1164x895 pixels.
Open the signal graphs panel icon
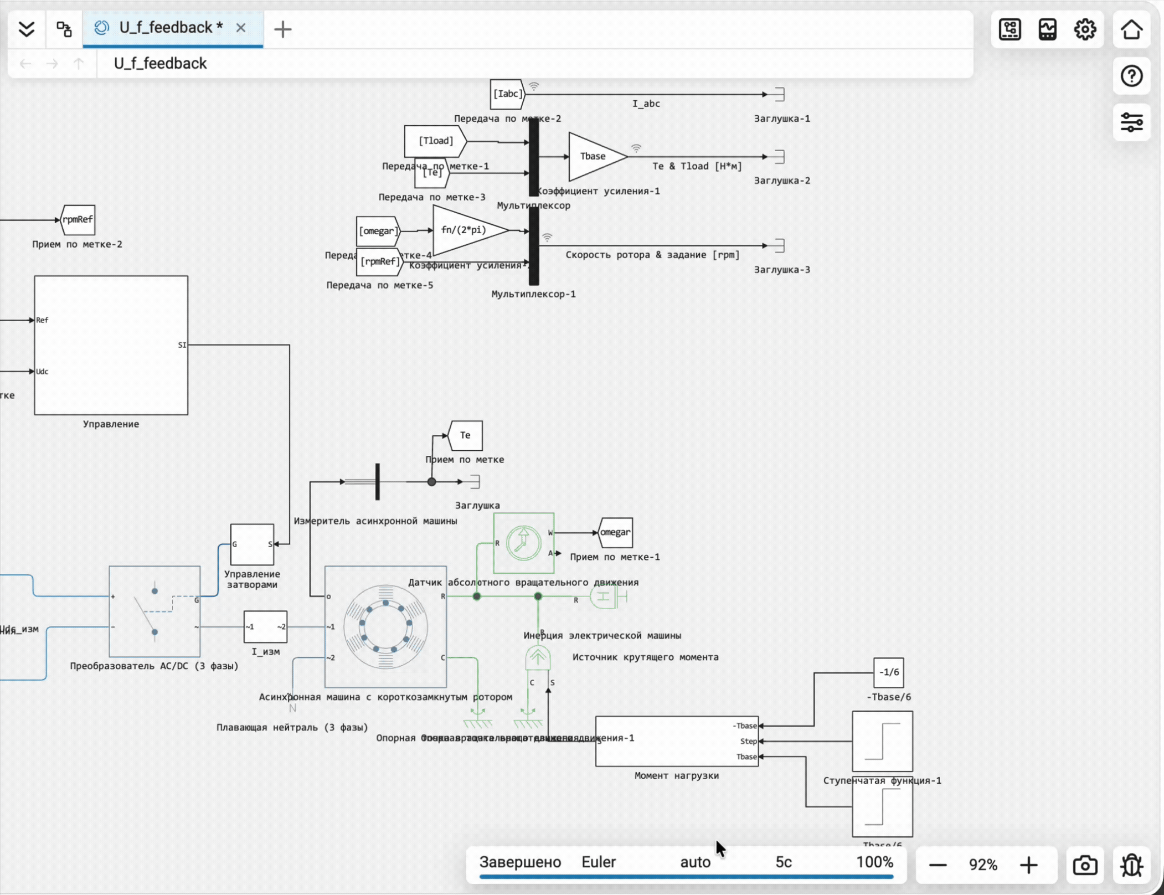point(1047,29)
